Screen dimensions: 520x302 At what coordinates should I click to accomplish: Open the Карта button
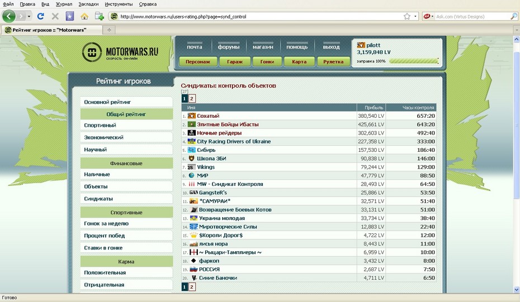(299, 61)
